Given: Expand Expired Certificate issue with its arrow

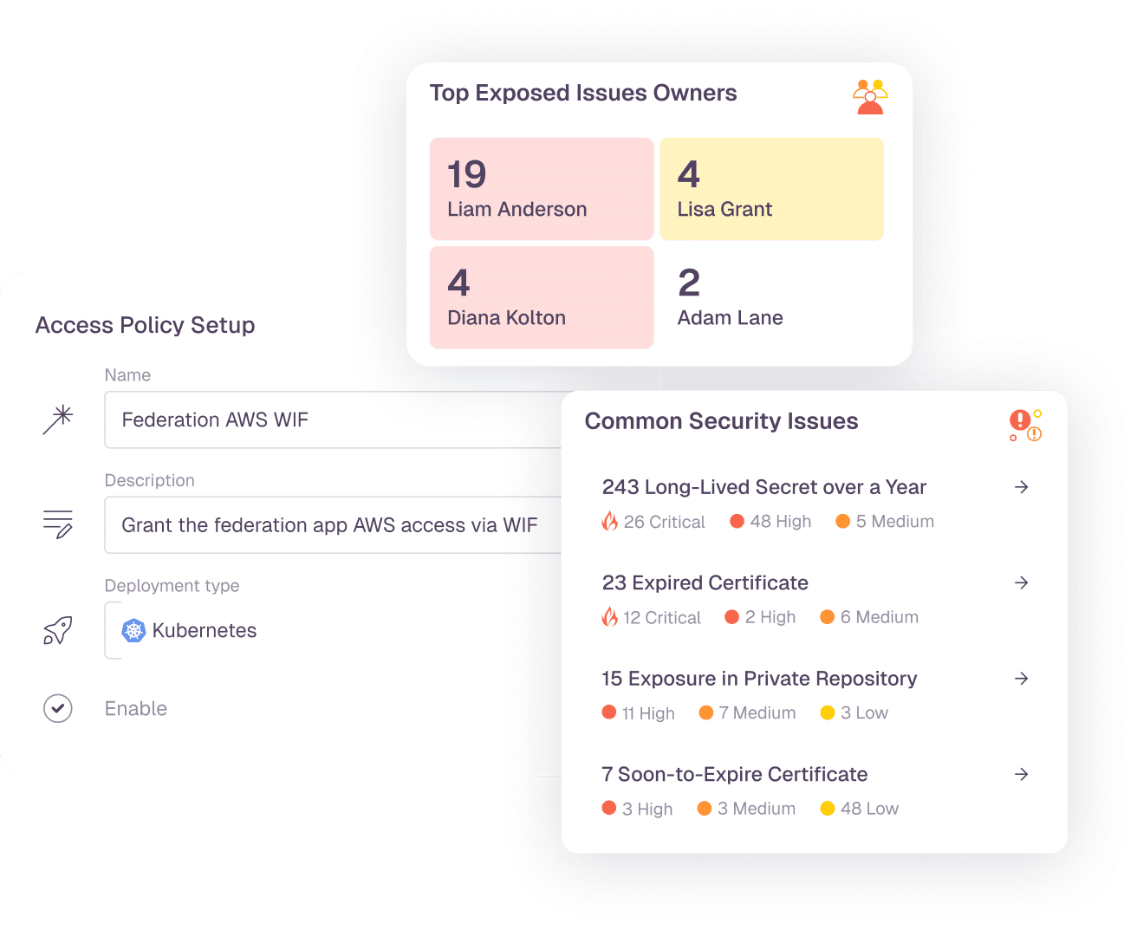Looking at the screenshot, I should click(x=1022, y=582).
